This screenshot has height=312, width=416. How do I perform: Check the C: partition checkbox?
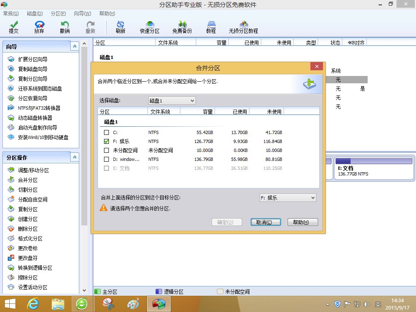coord(106,132)
